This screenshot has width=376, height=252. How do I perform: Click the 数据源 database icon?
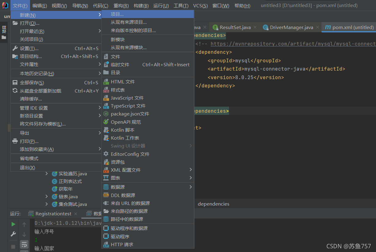pos(106,187)
